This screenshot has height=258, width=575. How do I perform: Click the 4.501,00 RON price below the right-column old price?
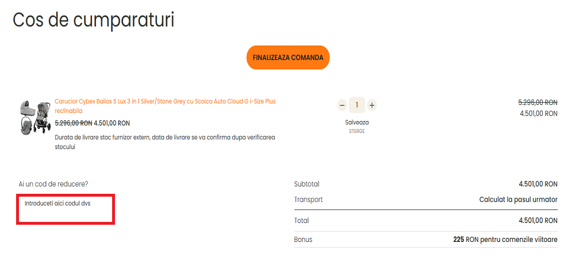(x=538, y=114)
